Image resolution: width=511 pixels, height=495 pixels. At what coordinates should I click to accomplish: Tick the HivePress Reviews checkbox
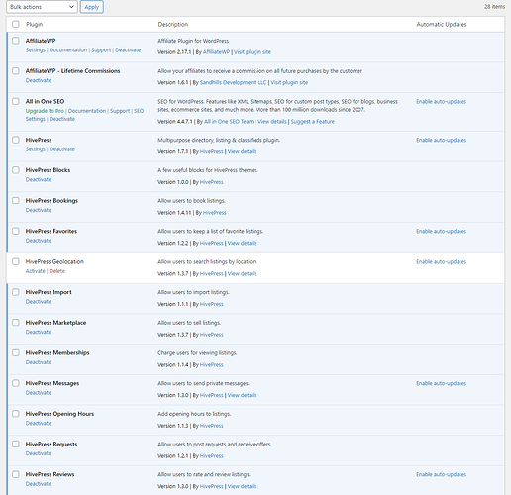[x=16, y=474]
